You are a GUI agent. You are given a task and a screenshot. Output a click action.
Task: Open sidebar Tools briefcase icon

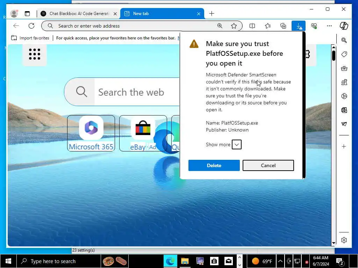344,68
